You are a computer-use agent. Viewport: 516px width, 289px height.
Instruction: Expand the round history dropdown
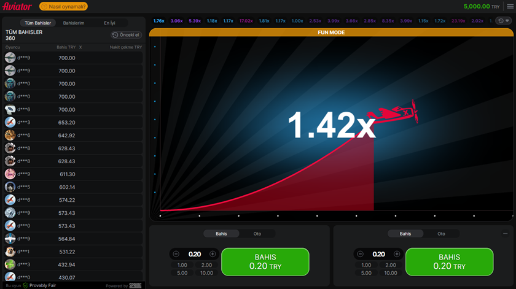[504, 21]
